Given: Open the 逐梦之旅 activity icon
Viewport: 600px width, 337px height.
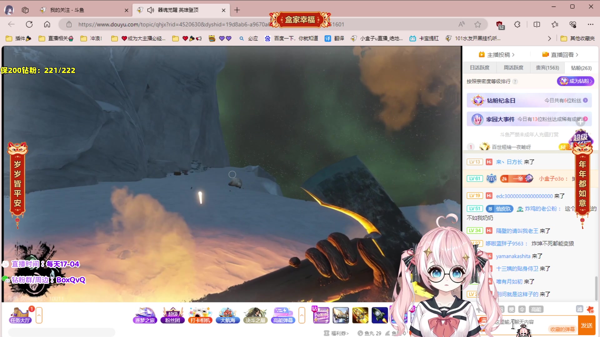Looking at the screenshot, I should click(x=144, y=315).
